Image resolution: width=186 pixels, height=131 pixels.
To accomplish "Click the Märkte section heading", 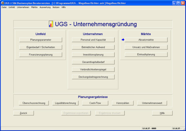I will [146, 34].
